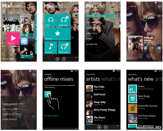The image size is (163, 131).
Task: Collapse the menu via dots above 'make available offline'
Action: (x=34, y=97)
